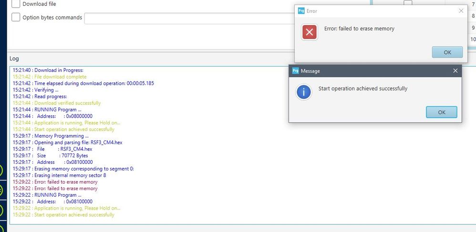The width and height of the screenshot is (476, 232).
Task: Select the 15:29:22 address 0x08100000 log line
Action: coord(52,202)
